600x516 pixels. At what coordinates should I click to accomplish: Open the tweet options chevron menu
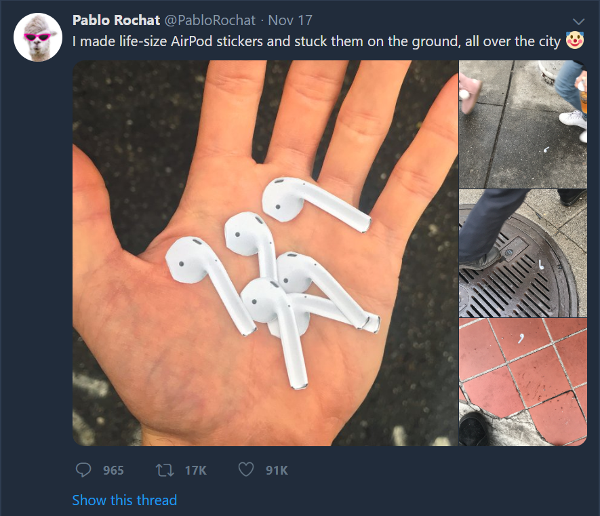tap(578, 22)
